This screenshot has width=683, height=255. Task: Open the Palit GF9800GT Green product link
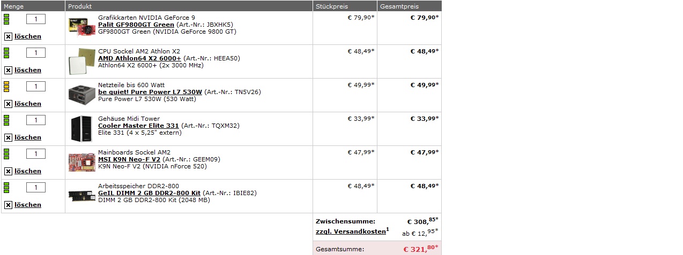tap(136, 25)
